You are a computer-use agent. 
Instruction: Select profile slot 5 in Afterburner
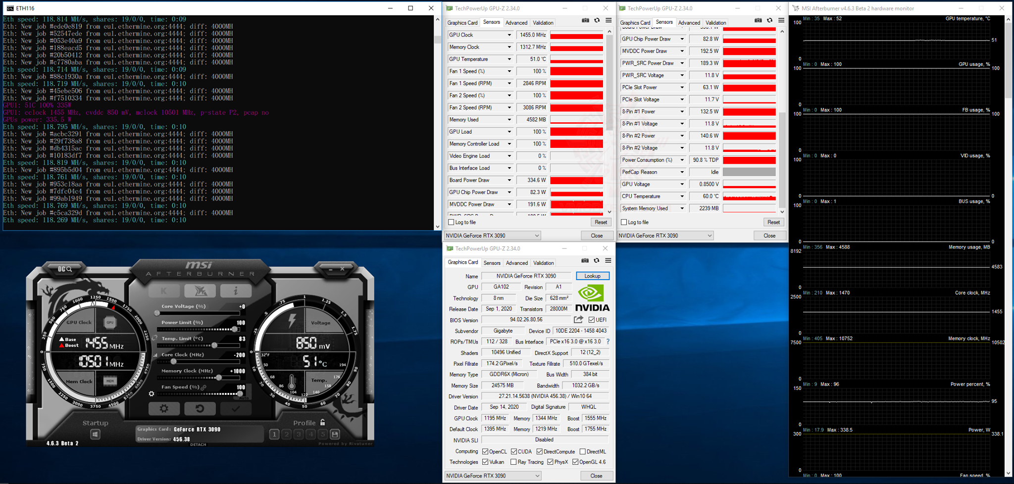point(323,434)
